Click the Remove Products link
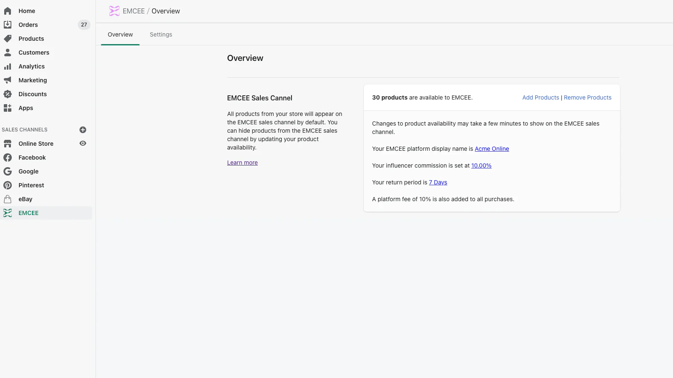This screenshot has width=673, height=378. 588,97
